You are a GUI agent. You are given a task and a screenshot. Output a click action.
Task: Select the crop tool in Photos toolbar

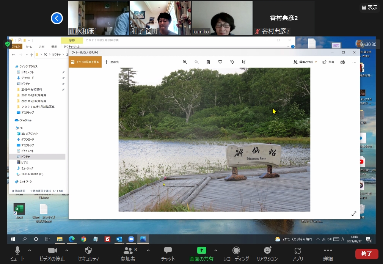pyautogui.click(x=243, y=62)
